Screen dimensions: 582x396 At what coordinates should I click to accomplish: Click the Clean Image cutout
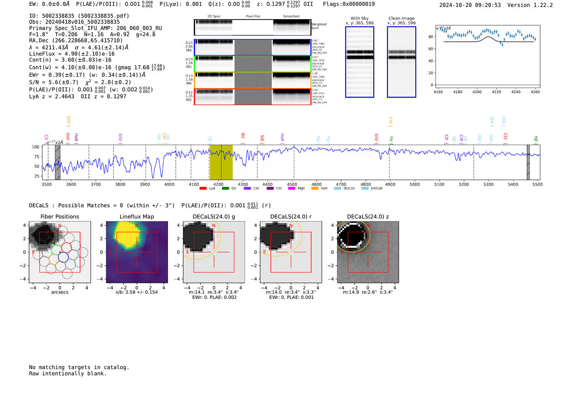[x=402, y=62]
